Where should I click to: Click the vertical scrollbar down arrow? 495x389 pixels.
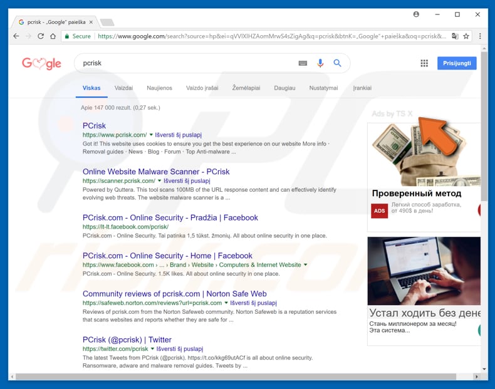[484, 368]
